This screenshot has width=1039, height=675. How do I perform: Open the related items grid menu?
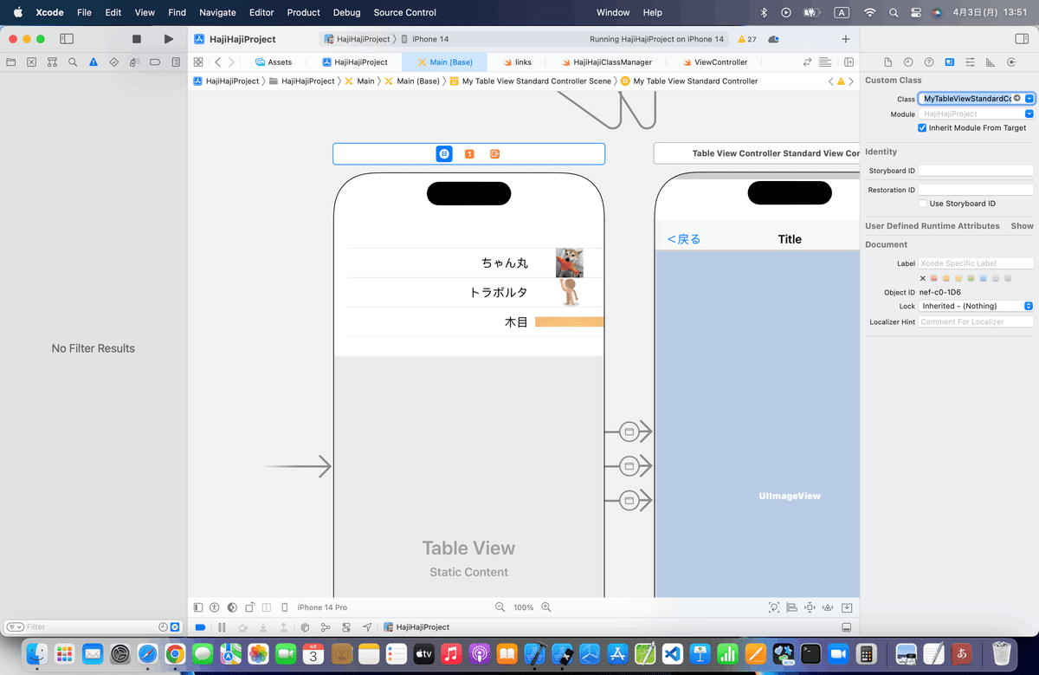click(x=198, y=62)
